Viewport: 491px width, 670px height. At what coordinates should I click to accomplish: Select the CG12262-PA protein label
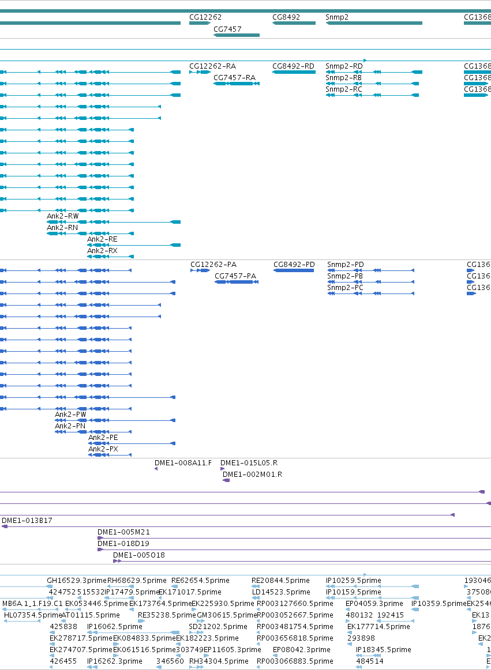point(213,265)
